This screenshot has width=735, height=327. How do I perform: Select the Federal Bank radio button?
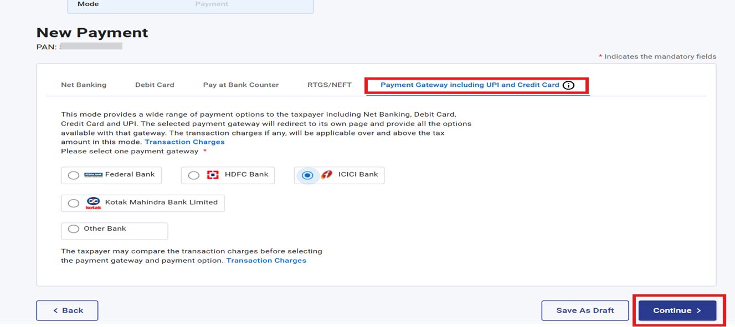[74, 175]
